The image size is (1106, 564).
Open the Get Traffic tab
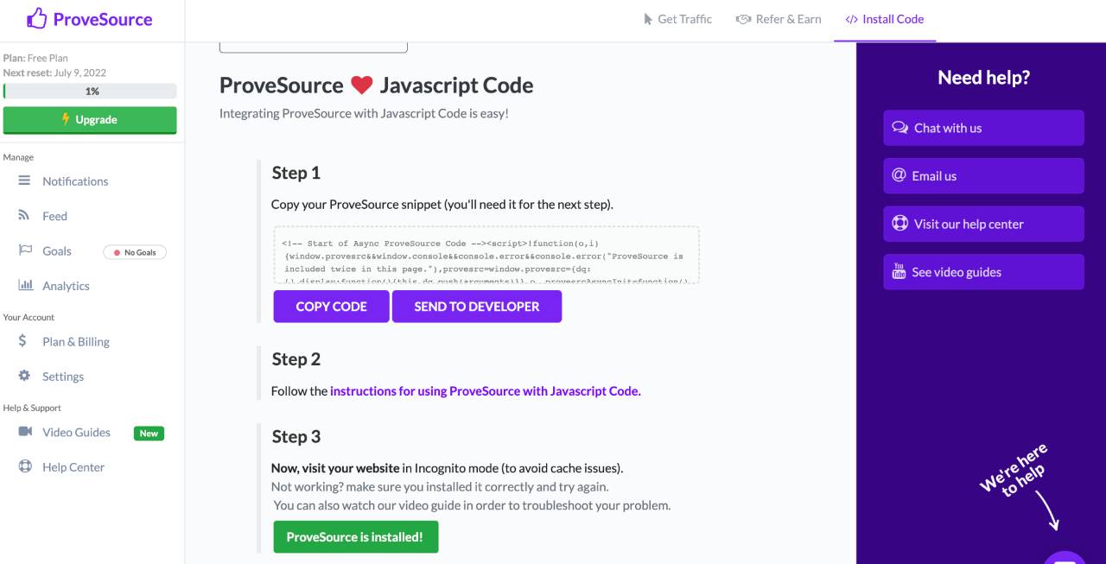677,19
